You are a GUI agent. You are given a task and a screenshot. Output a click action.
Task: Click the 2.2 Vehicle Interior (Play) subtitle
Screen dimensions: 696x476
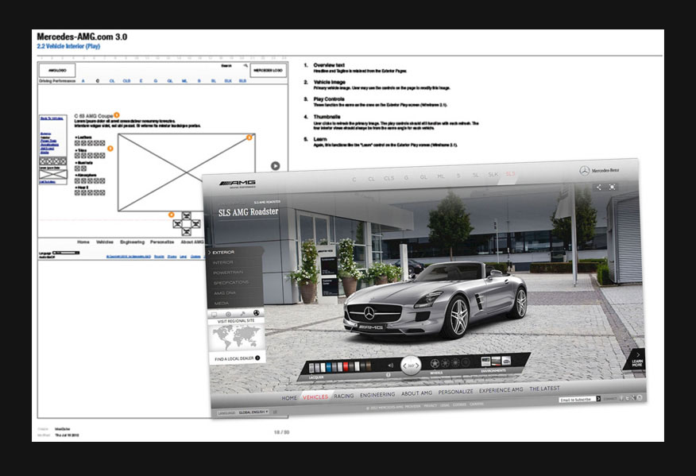point(68,46)
